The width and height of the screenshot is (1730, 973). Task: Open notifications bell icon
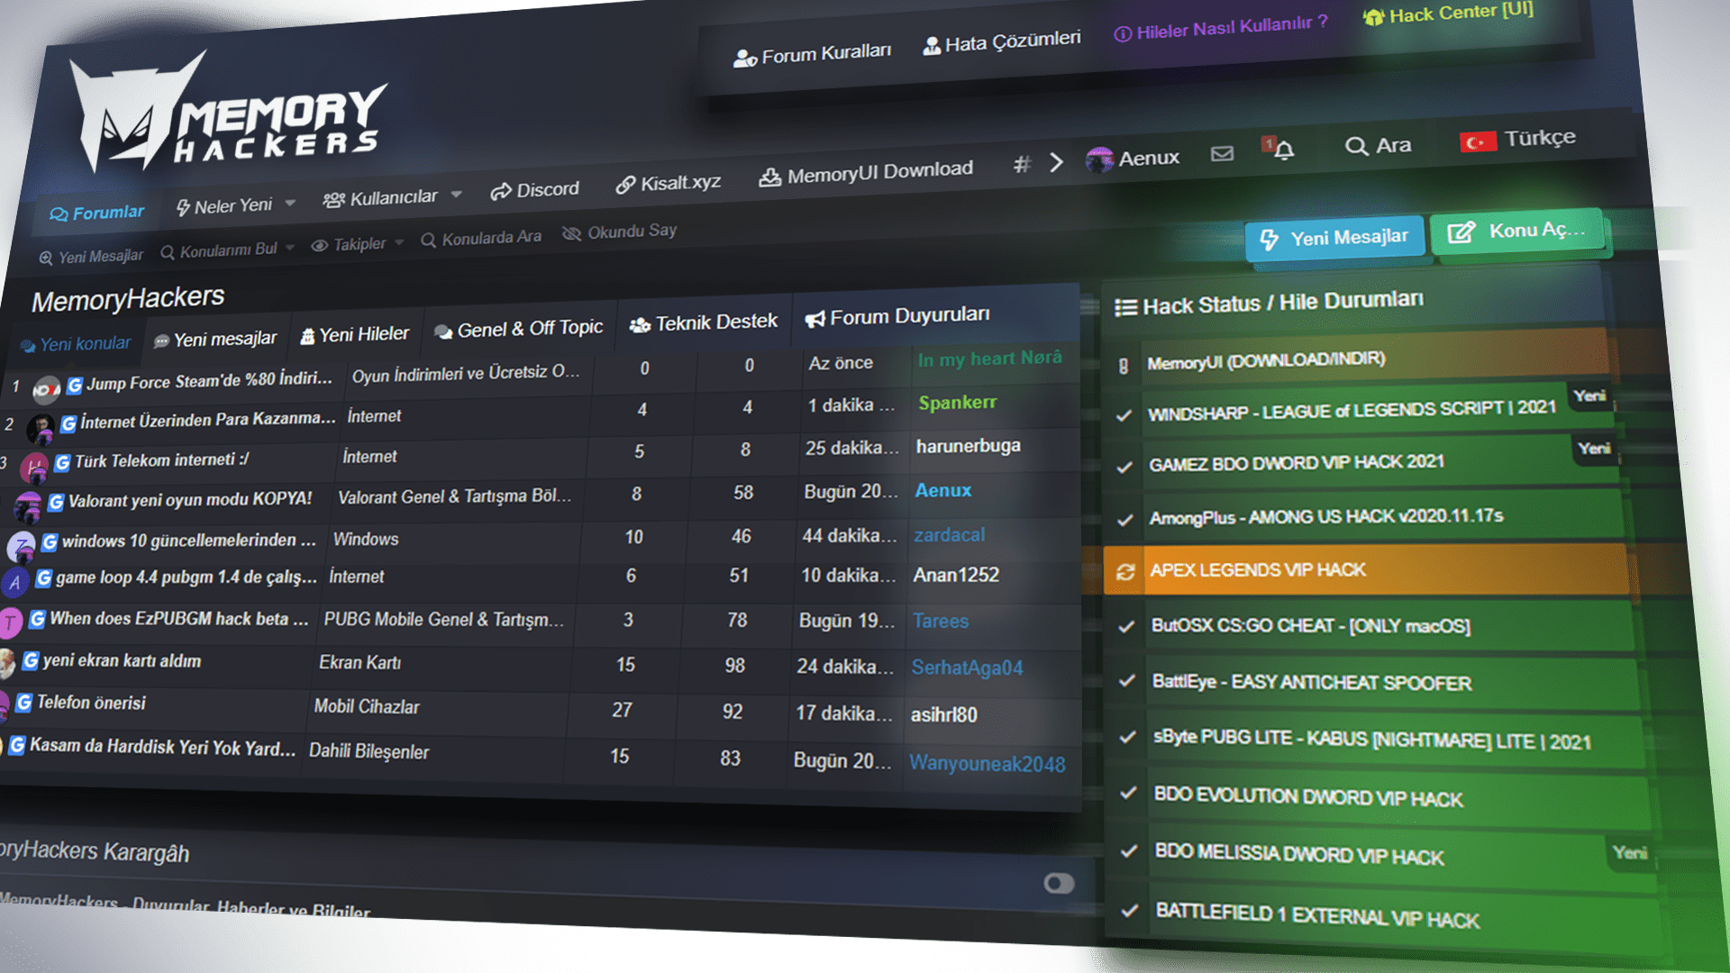pos(1283,150)
